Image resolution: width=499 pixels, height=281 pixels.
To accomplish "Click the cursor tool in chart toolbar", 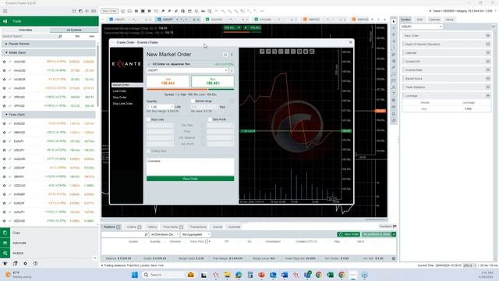I will point(394,21).
